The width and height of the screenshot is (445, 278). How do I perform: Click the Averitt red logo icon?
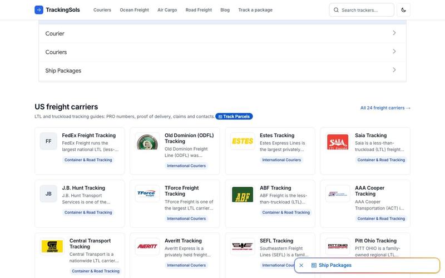point(147,246)
